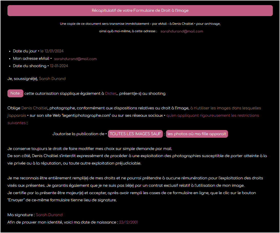Select the birth date 23/12/2001

pyautogui.click(x=128, y=222)
